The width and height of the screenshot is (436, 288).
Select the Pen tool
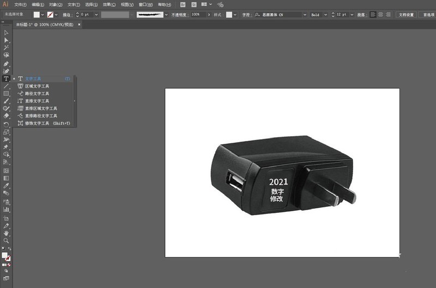coord(6,63)
